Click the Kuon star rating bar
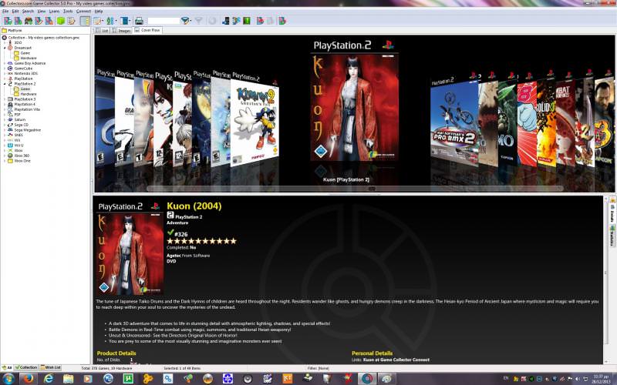The width and height of the screenshot is (617, 385). (201, 241)
